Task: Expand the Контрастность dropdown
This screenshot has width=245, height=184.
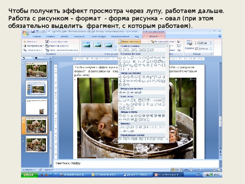Action: click(33, 46)
